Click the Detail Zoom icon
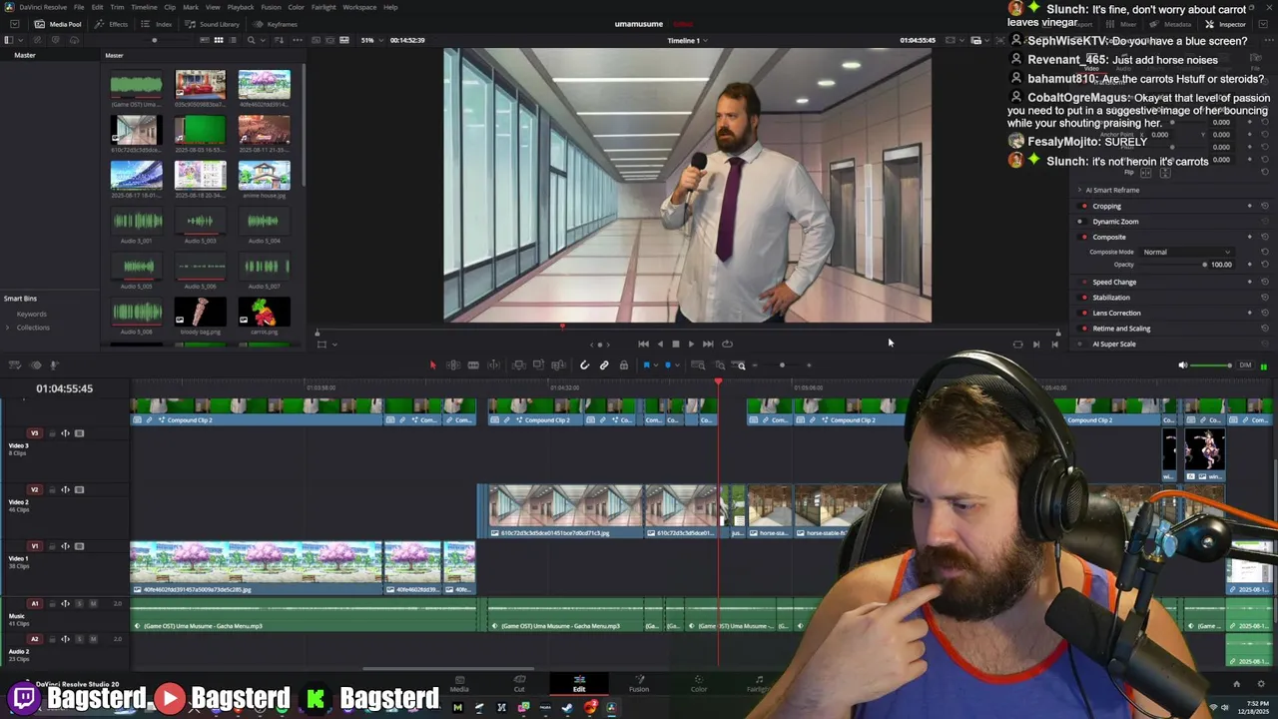This screenshot has width=1278, height=719. pos(719,365)
